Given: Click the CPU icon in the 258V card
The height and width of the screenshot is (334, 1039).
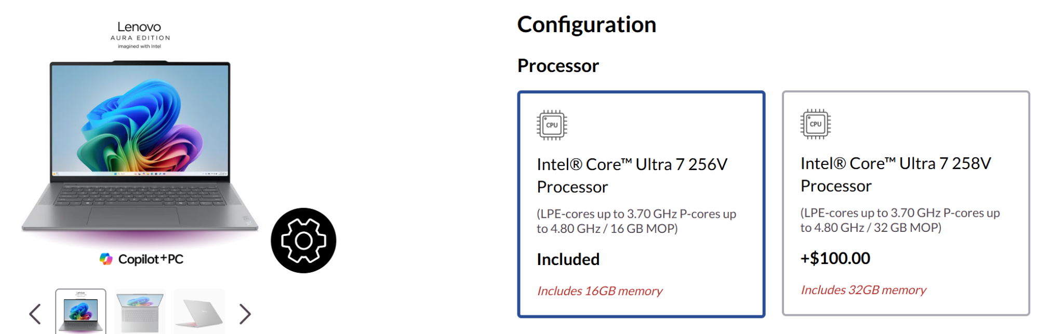Looking at the screenshot, I should pos(815,124).
